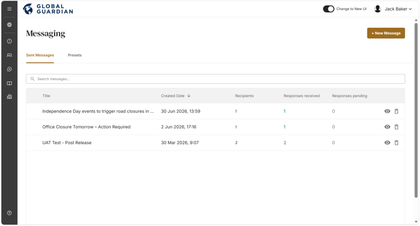Sort by the Recipients column header

(244, 96)
